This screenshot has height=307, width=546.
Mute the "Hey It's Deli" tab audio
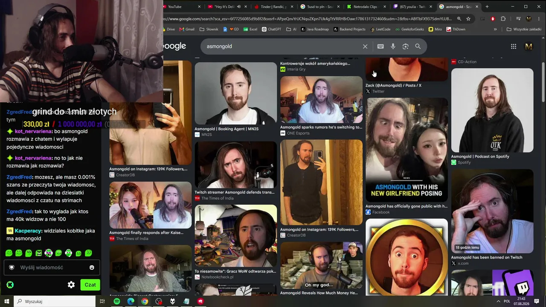[x=239, y=7]
